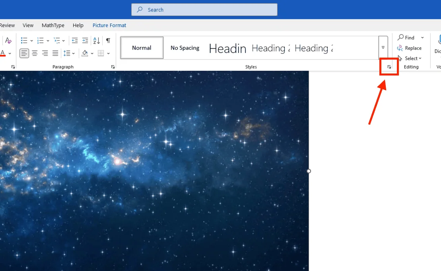
Task: Click the Increase Indent icon
Action: [85, 41]
